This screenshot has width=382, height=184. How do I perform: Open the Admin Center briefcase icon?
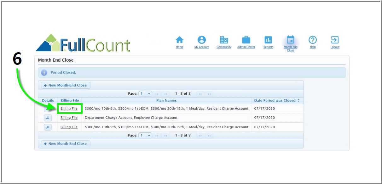(246, 40)
